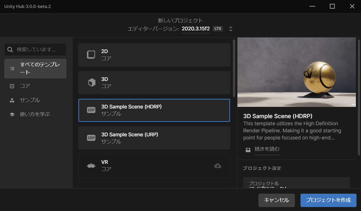
Task: Click the 3D template cube icon
Action: tap(91, 82)
